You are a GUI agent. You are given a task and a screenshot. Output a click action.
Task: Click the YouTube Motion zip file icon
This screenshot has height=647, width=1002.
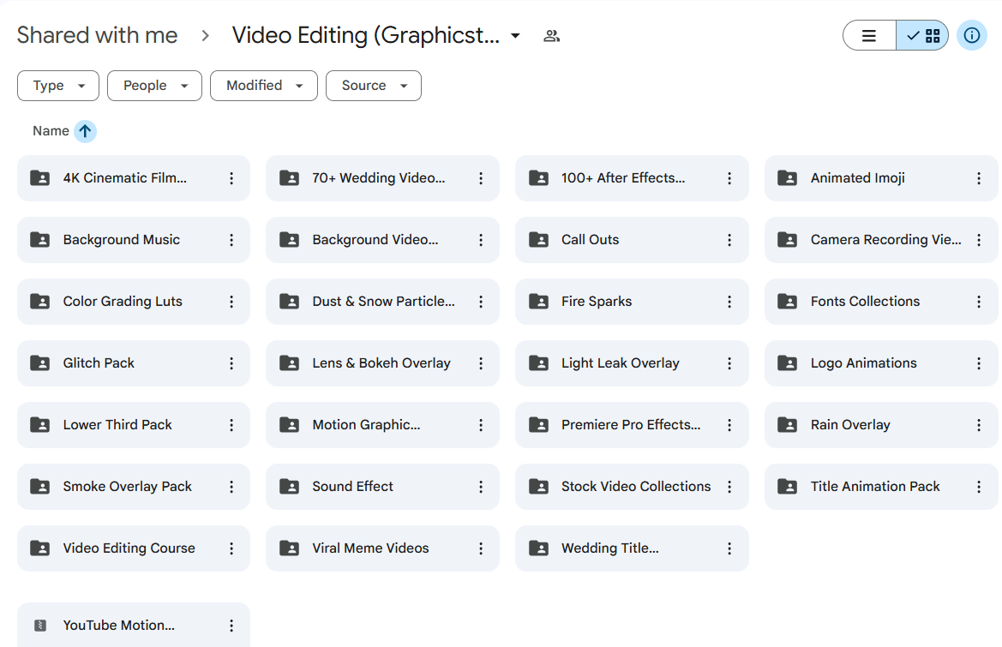[39, 626]
